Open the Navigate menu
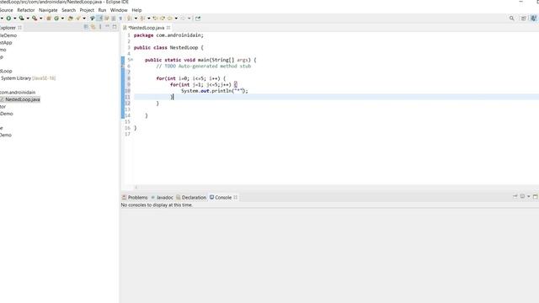The width and height of the screenshot is (539, 303). (48, 10)
